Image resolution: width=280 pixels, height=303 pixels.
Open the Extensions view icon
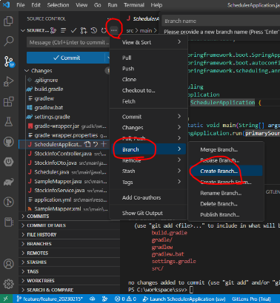click(x=9, y=101)
